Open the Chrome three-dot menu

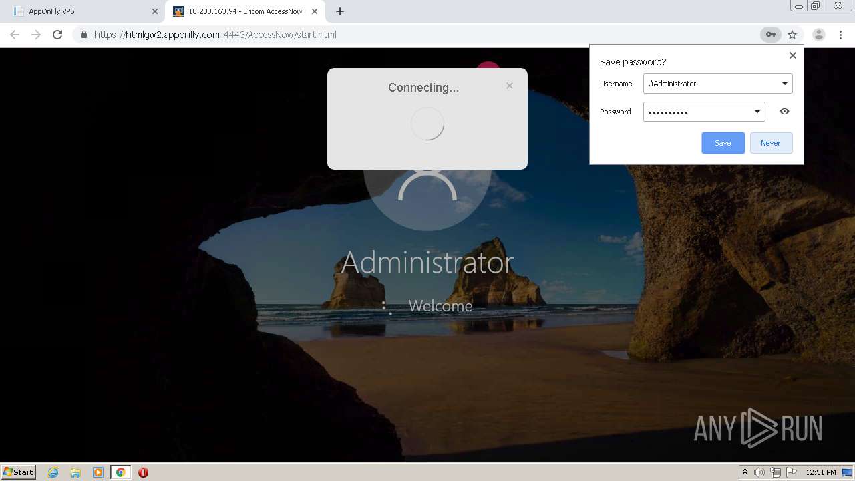pos(841,35)
